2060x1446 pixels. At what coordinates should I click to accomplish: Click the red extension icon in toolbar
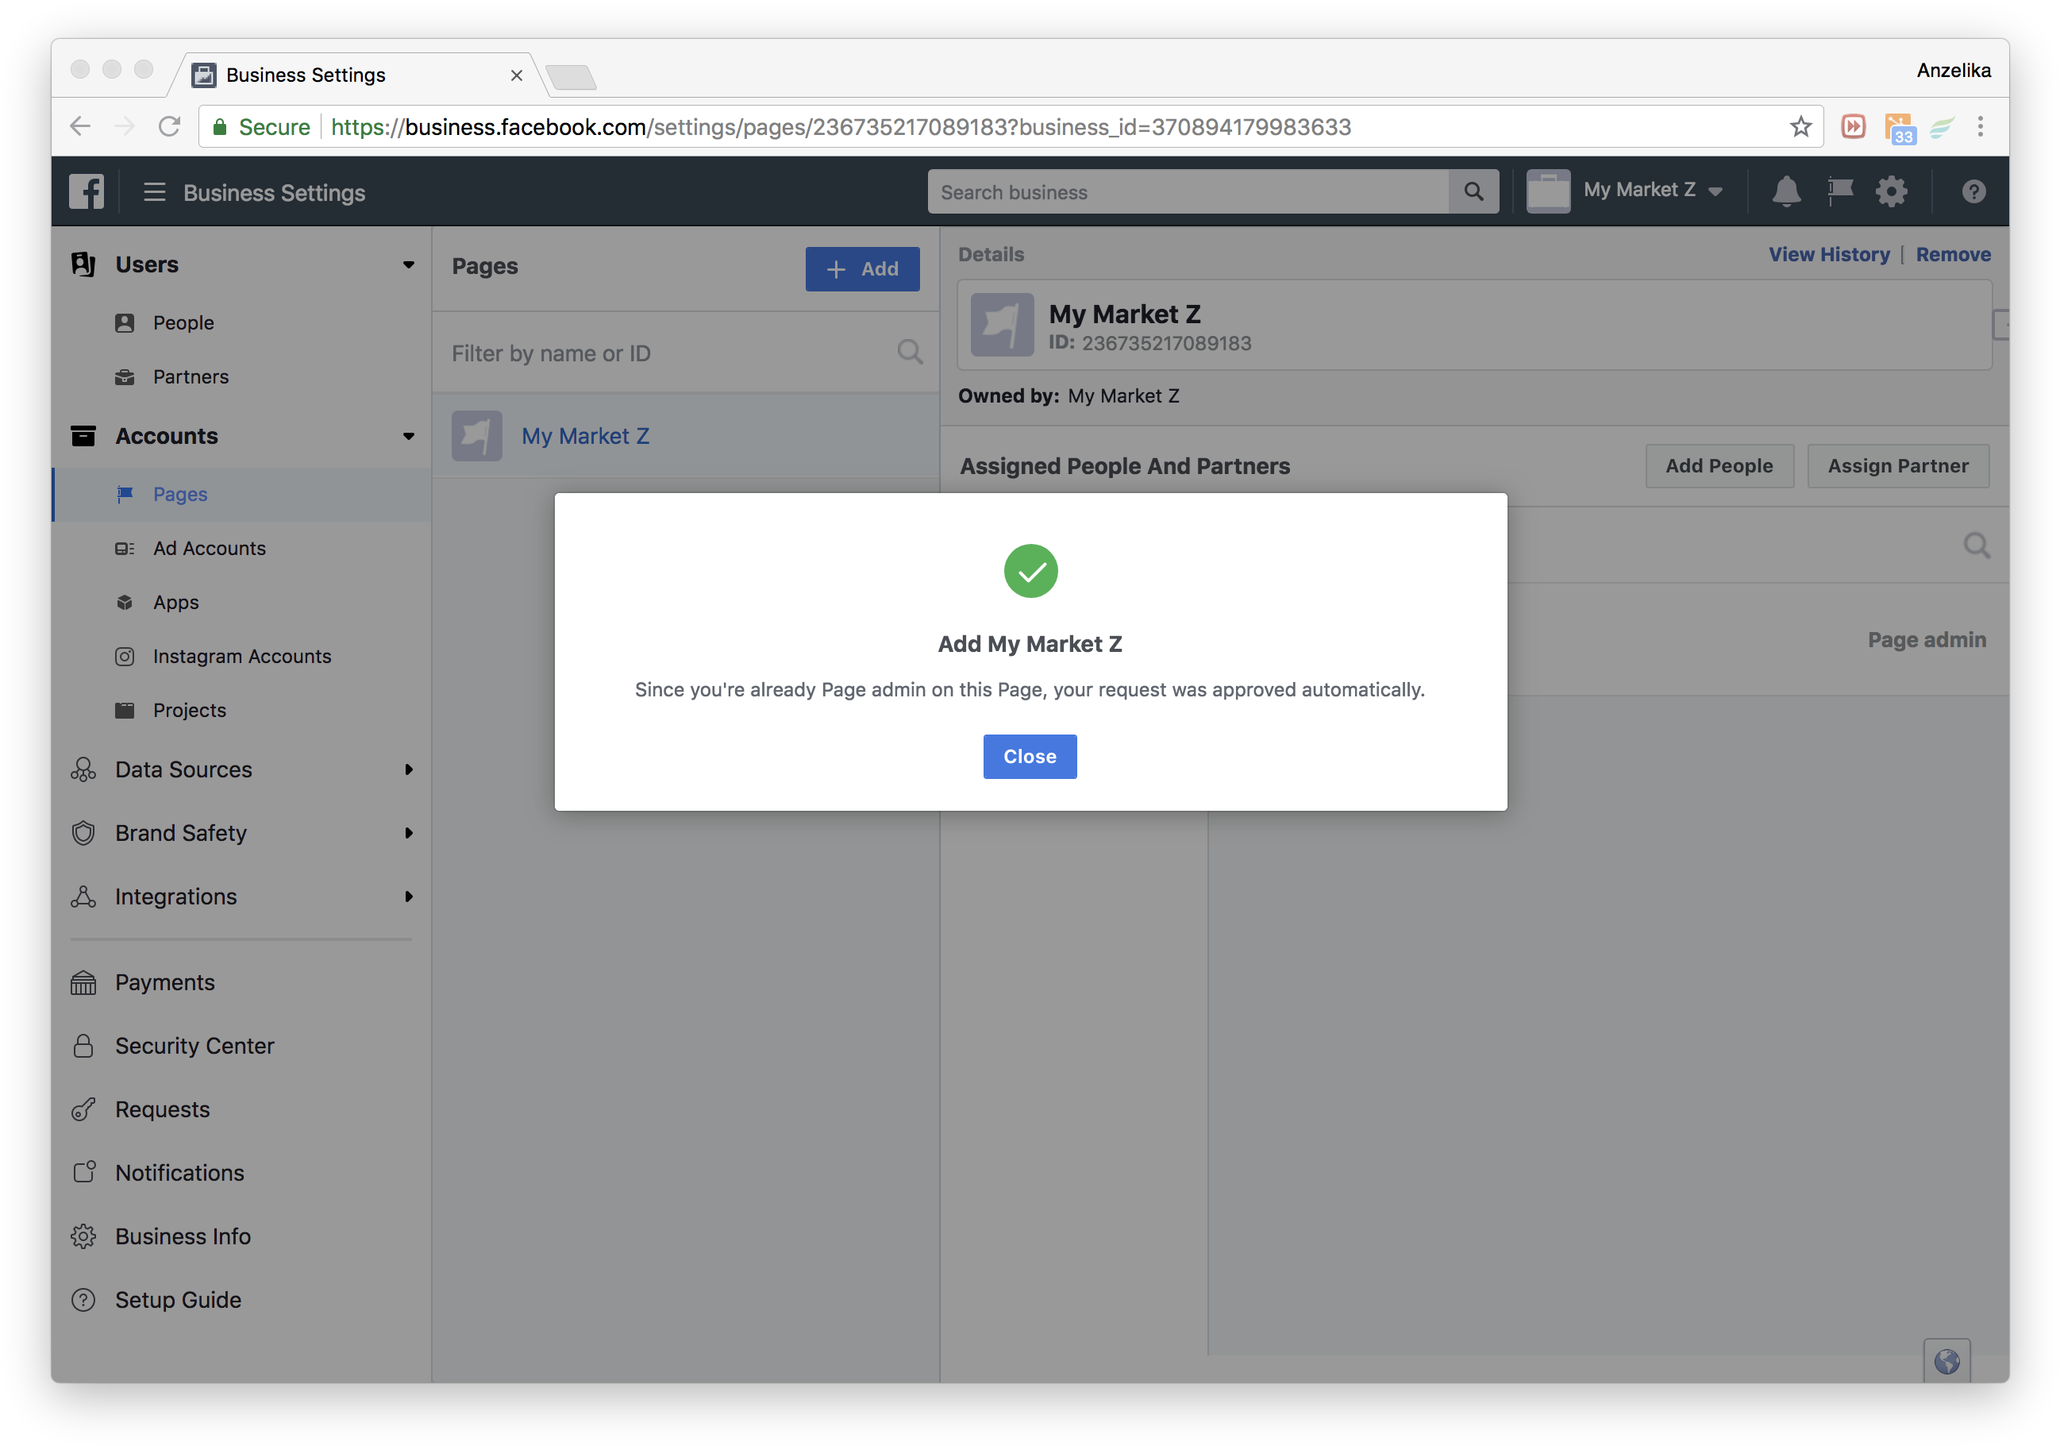click(1854, 126)
